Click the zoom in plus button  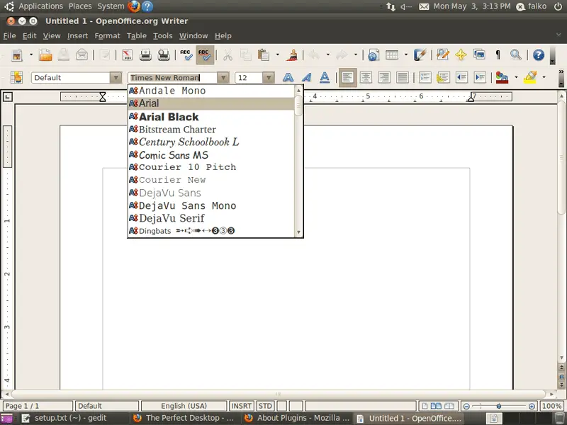[x=532, y=406]
